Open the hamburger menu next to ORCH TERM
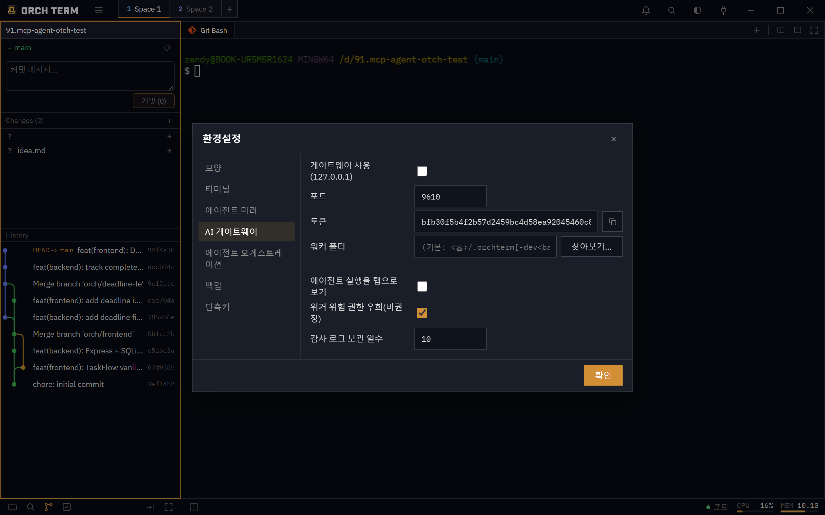825x515 pixels. (99, 10)
